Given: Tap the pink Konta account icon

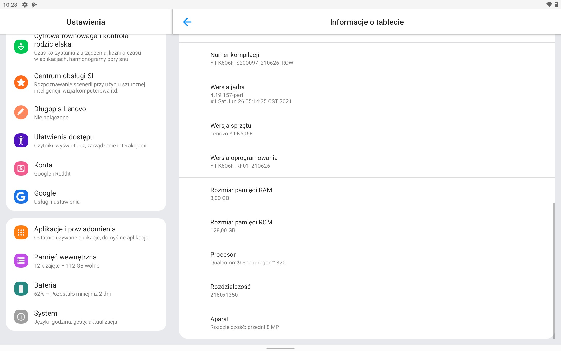Looking at the screenshot, I should (21, 168).
